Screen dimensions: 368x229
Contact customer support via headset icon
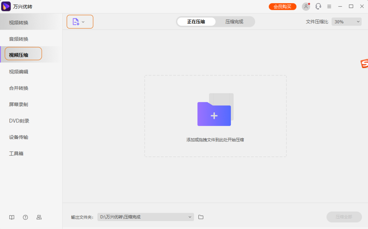tap(318, 7)
